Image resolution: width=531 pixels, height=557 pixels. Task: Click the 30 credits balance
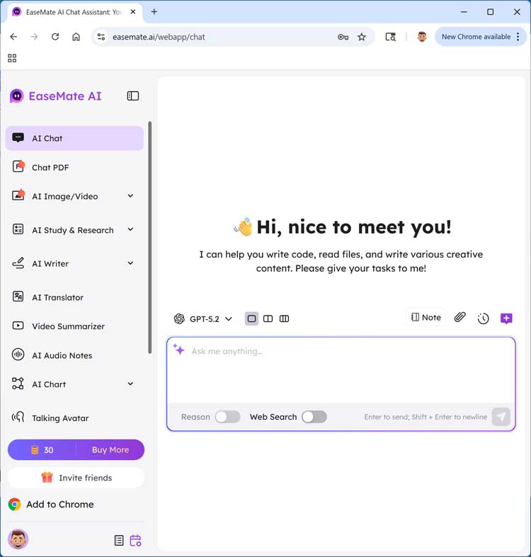coord(42,449)
